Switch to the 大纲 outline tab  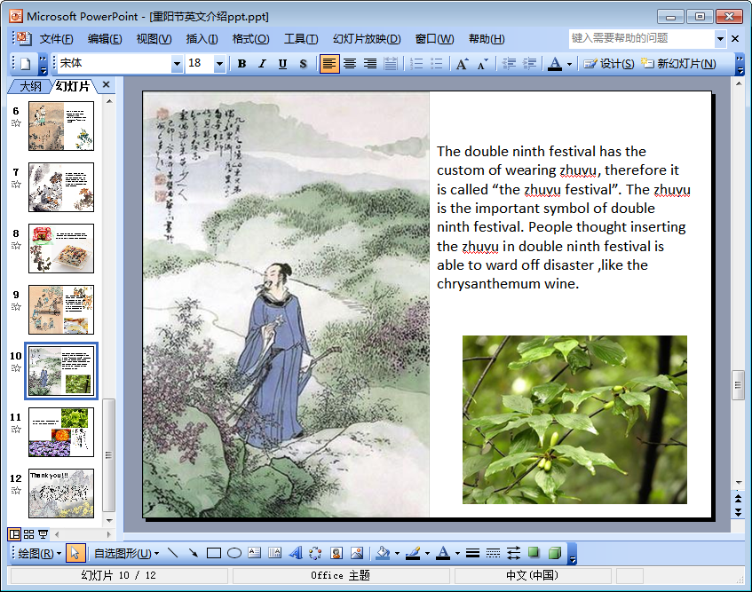tap(30, 86)
